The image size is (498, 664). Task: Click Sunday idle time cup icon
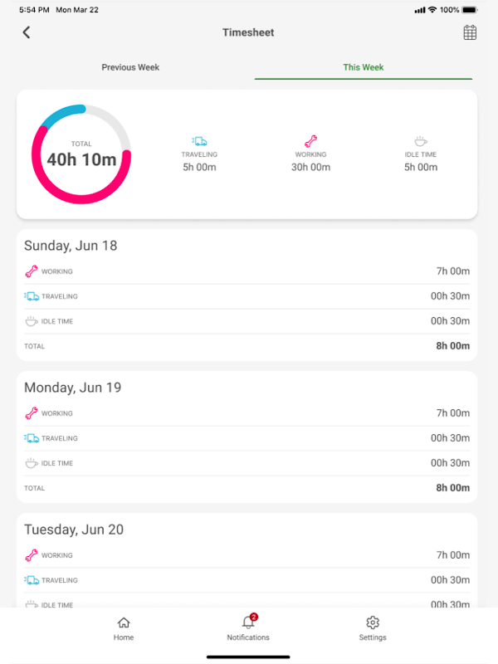(32, 321)
